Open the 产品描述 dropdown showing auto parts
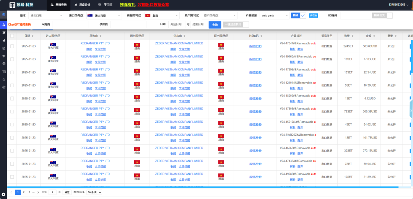The width and height of the screenshot is (413, 199). pos(275,16)
